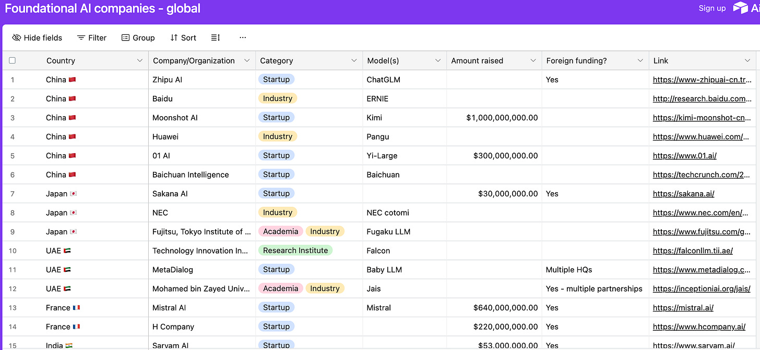Image resolution: width=760 pixels, height=350 pixels.
Task: Select the $220,000,000.00 amount cell
Action: (x=494, y=327)
